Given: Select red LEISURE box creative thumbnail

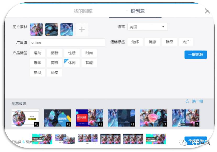Looking at the screenshot, I should tap(90, 118).
